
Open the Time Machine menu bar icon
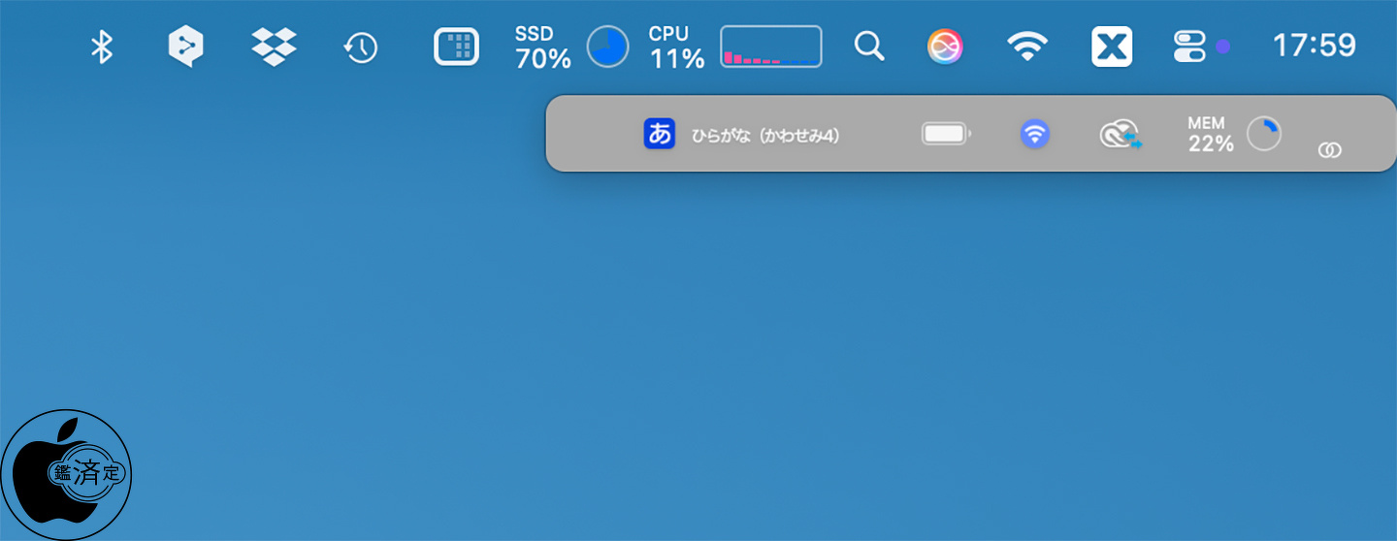tap(361, 47)
